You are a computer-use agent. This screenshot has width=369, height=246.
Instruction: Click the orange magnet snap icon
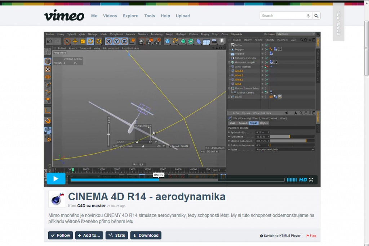coord(48,121)
